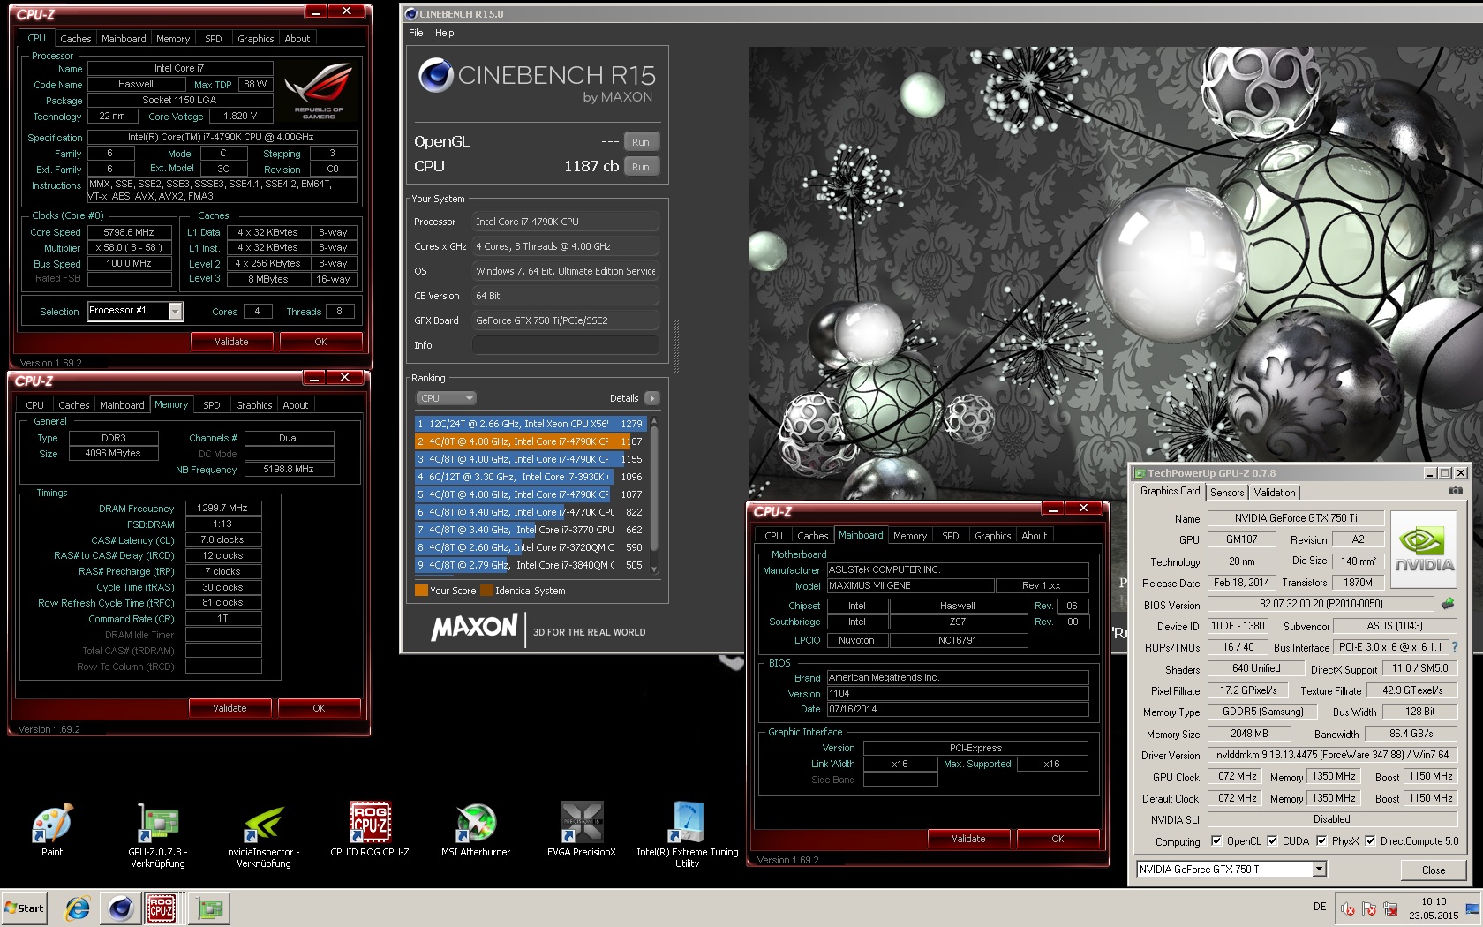Click the BIOS Version value in GPU-Z
The height and width of the screenshot is (927, 1483).
click(1321, 604)
